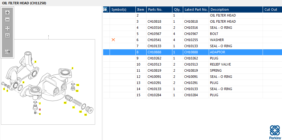The height and width of the screenshot is (140, 282).
Task: Click the four-squares view icon in diagram toolbar
Action: pos(7,28)
